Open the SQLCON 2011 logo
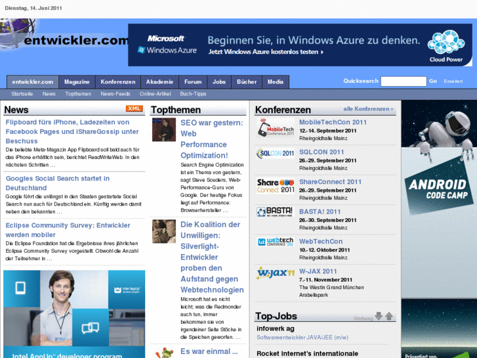Screen dimensions: 477x358 coord(276,153)
